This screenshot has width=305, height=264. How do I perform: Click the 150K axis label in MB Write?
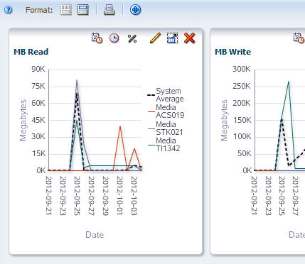242,120
